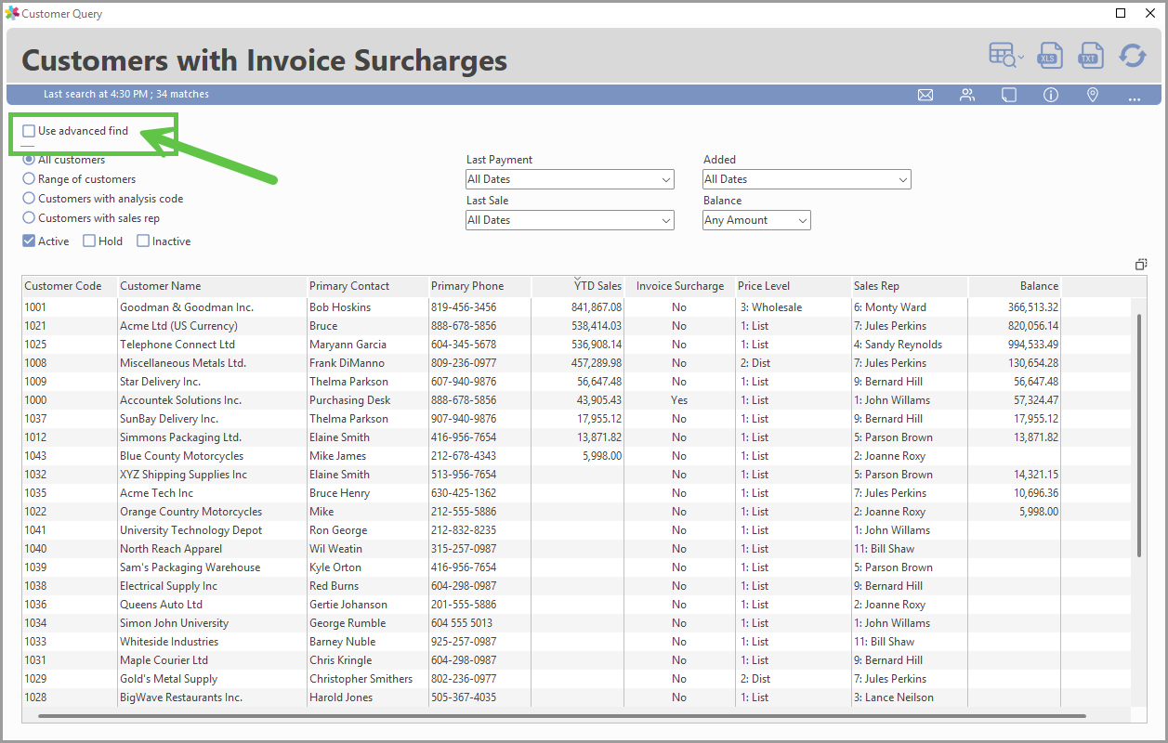
Task: Refresh the customer query results
Action: coord(1132,56)
